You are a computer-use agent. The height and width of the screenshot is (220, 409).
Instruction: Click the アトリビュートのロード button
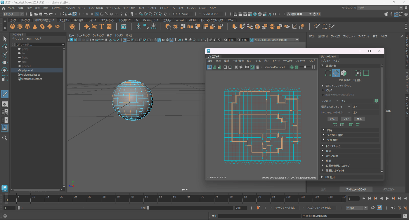coord(356,190)
